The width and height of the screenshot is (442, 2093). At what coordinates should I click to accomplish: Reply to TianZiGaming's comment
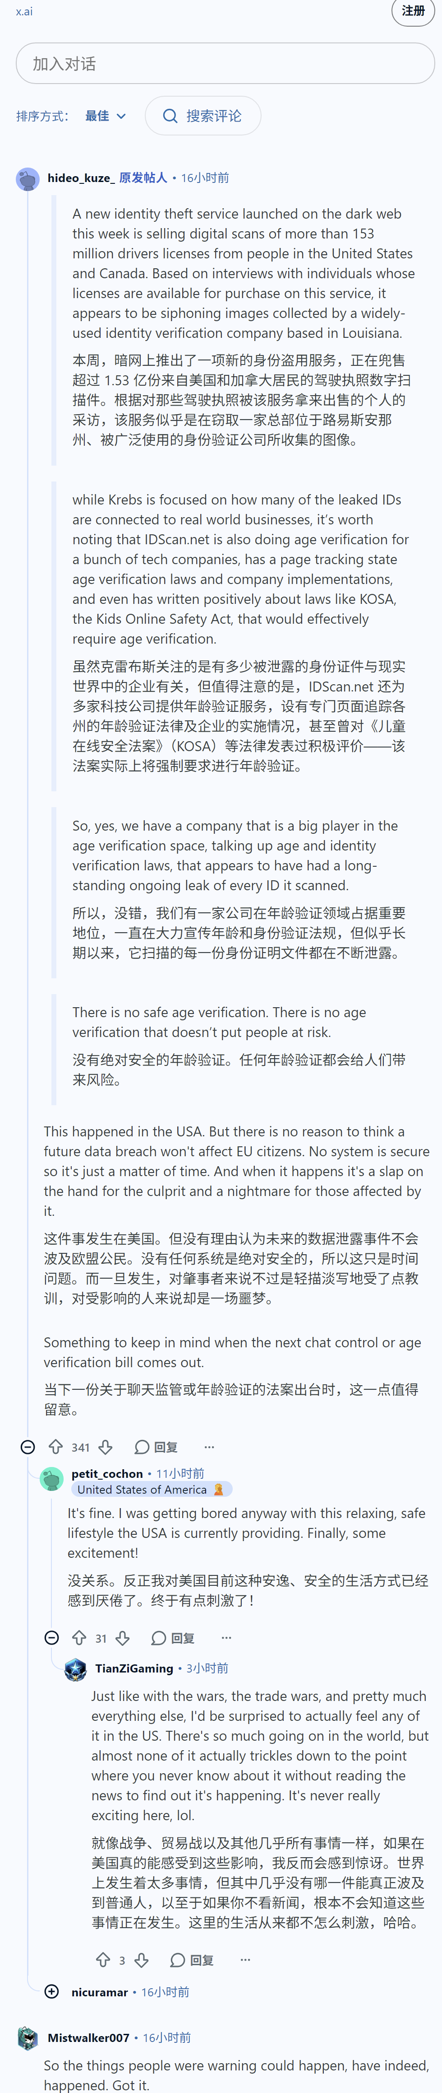pos(191,1959)
